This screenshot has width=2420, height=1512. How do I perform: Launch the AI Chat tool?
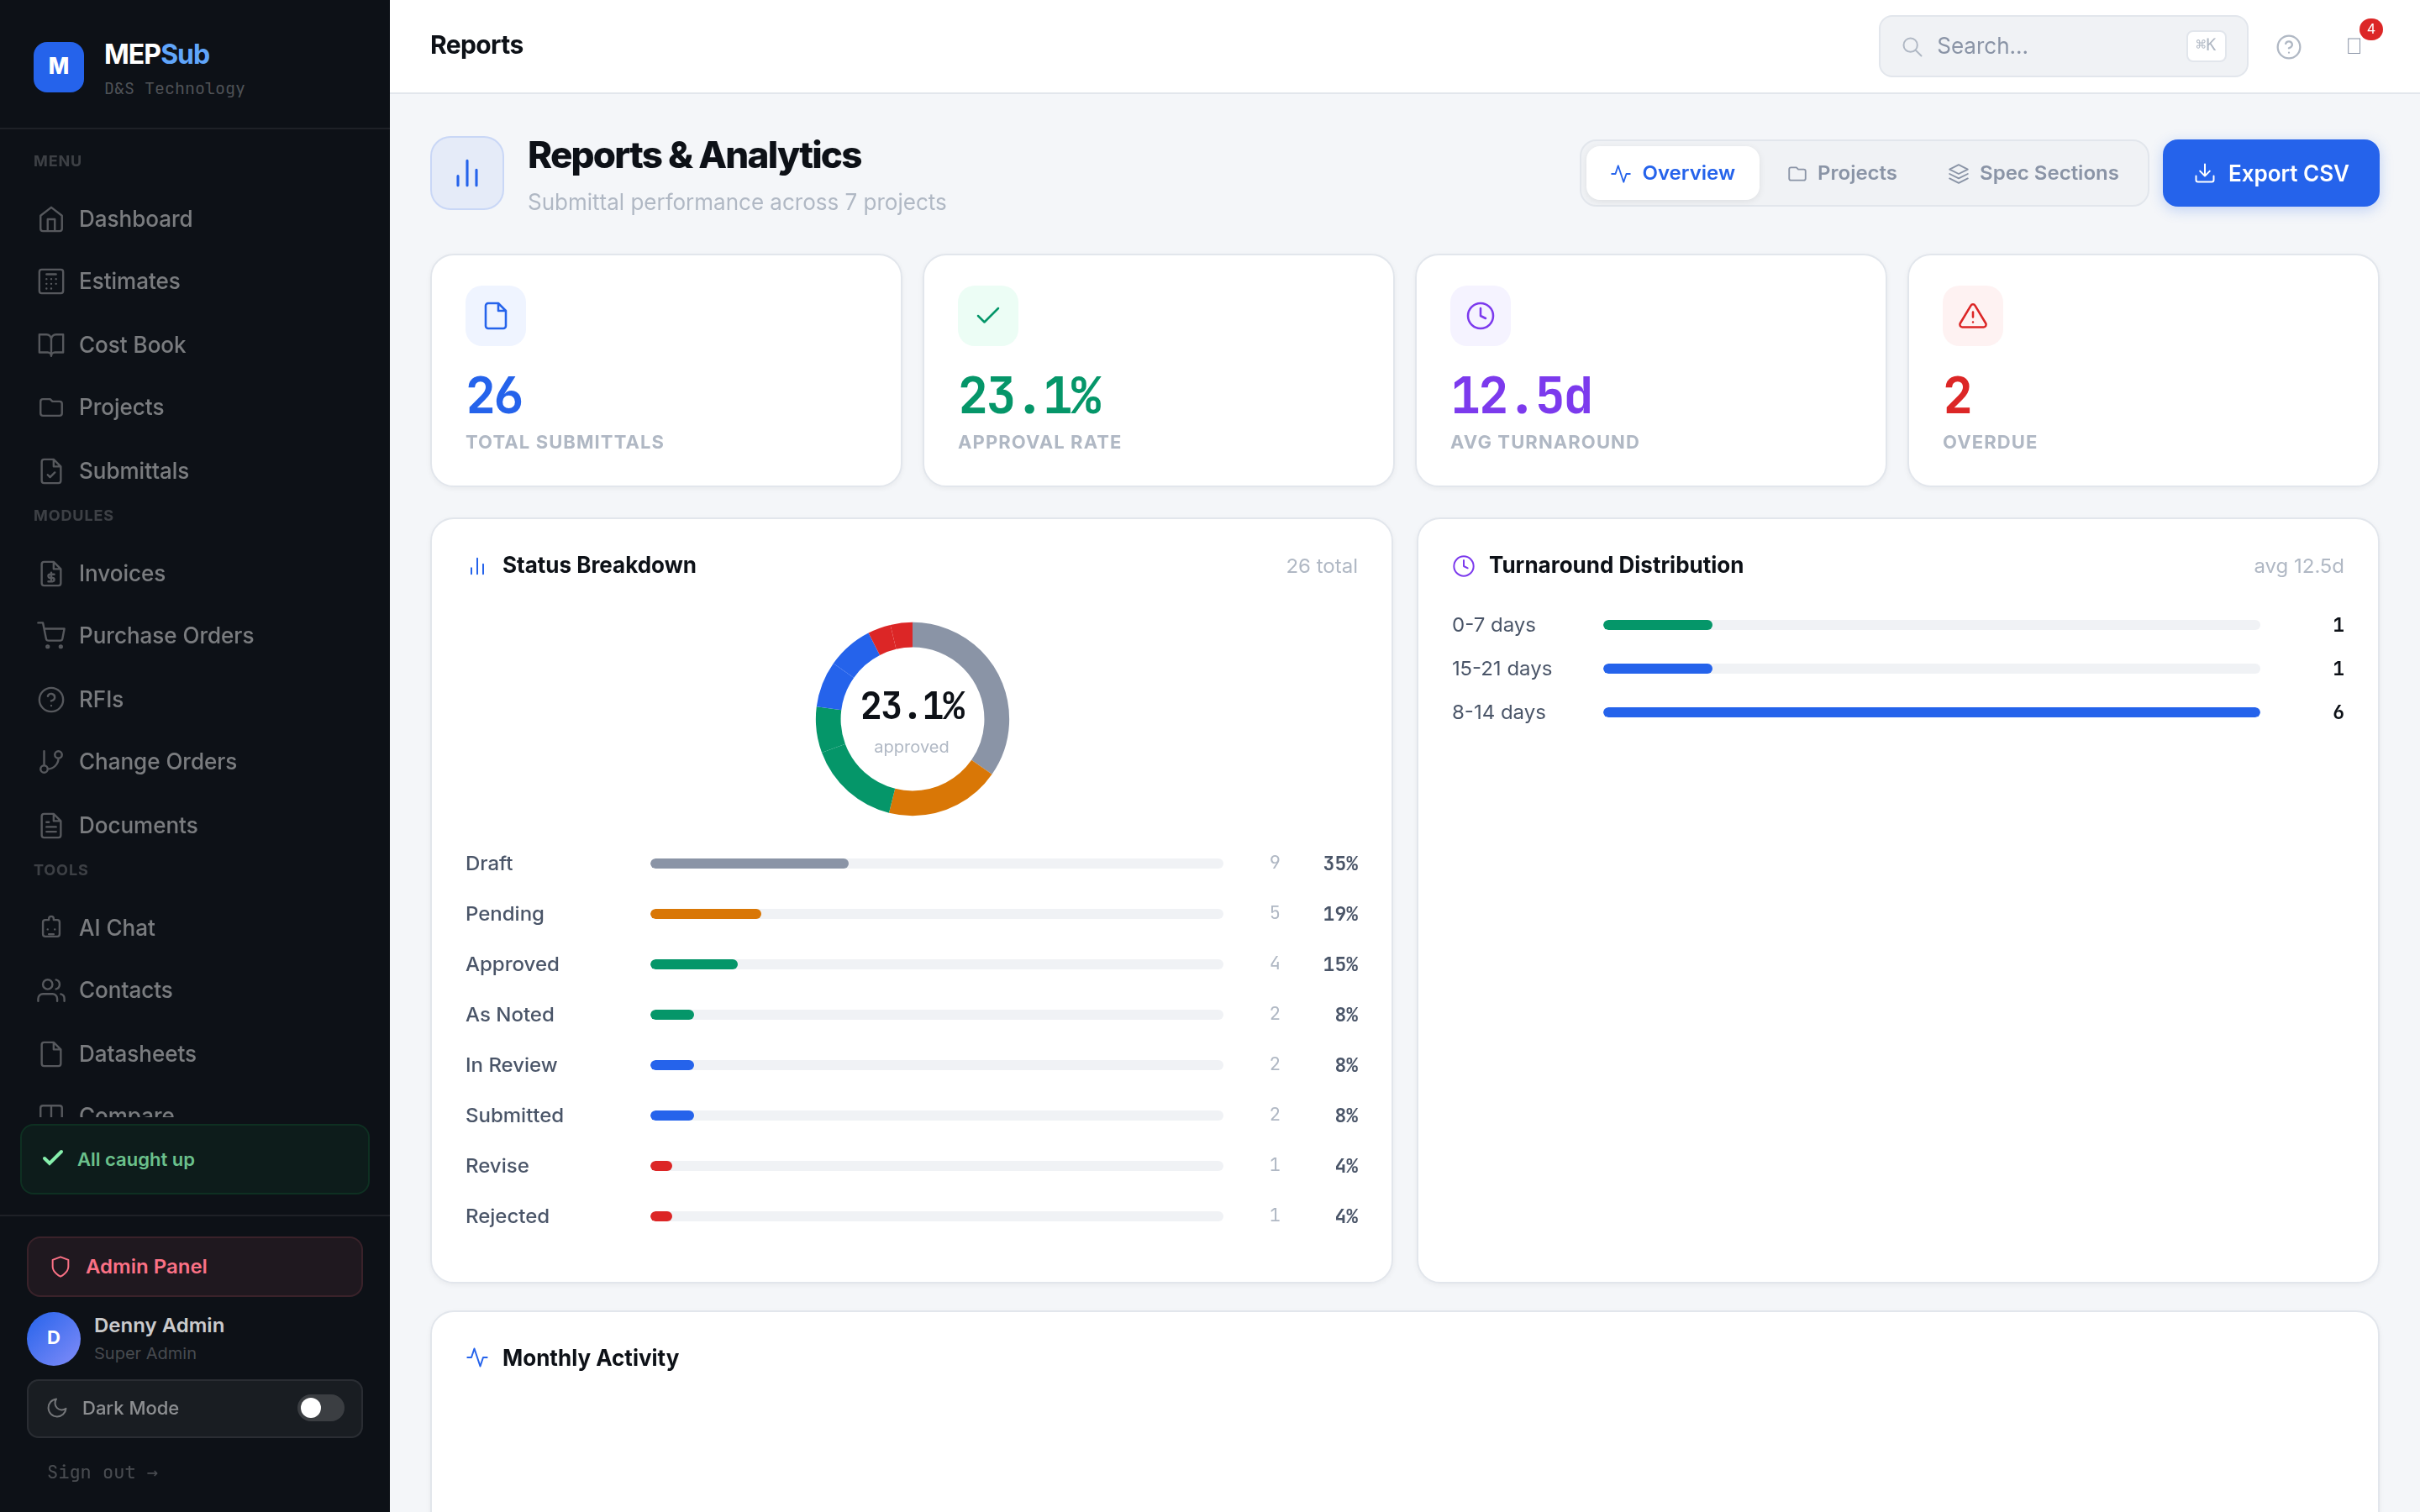tap(116, 927)
